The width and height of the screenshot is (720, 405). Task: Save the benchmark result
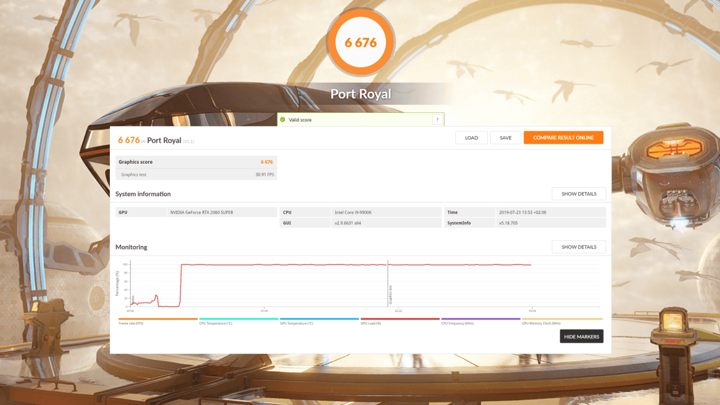[506, 138]
